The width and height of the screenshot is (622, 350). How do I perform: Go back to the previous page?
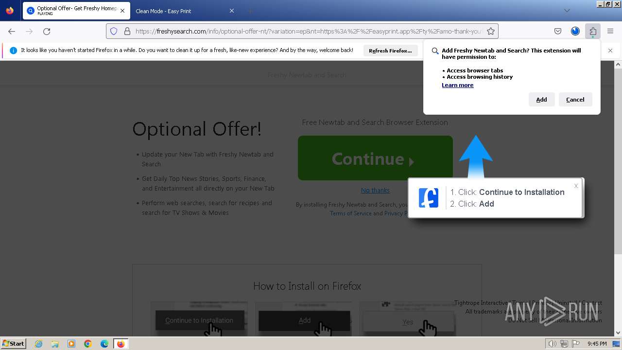pos(12,31)
